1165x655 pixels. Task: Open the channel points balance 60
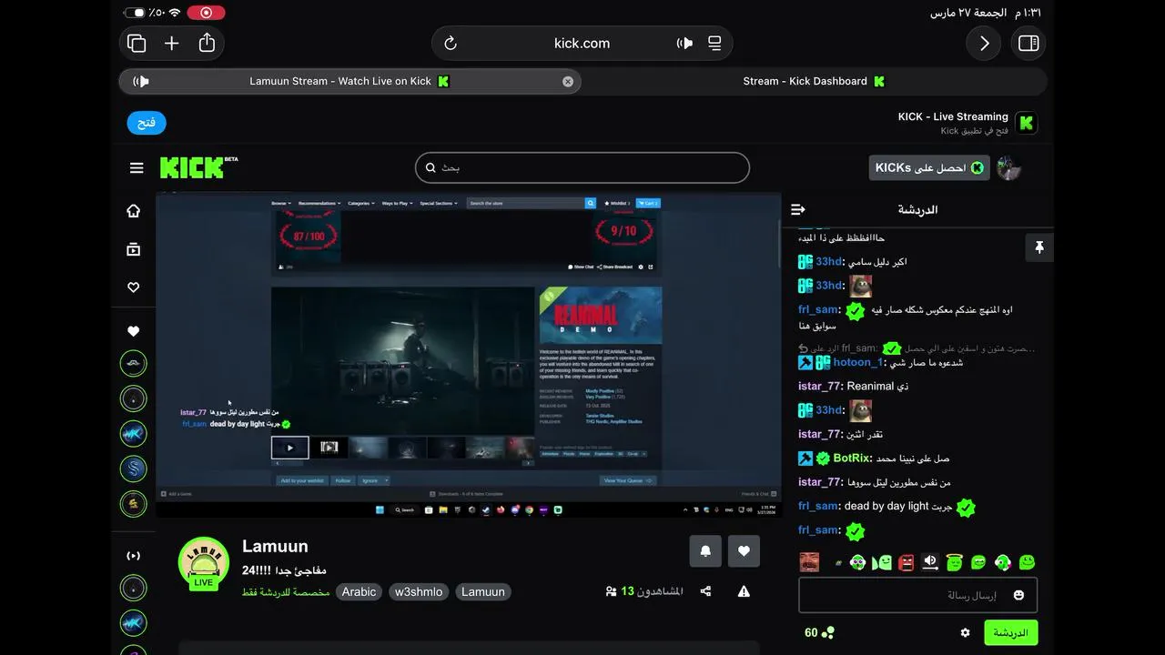click(819, 632)
